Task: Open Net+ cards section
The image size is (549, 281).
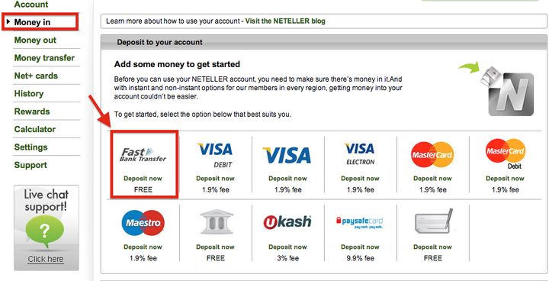Action: (x=36, y=76)
